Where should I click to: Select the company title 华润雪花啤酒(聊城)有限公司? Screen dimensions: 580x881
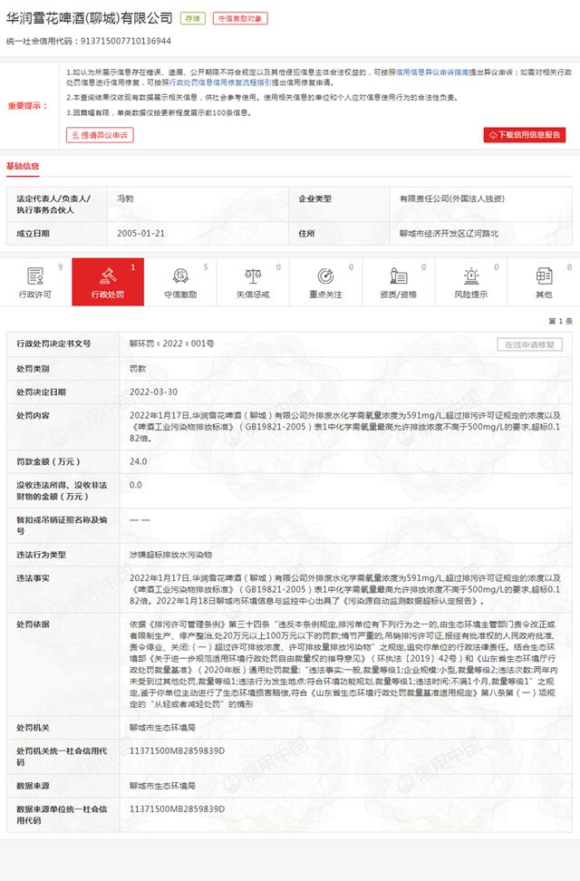90,18
